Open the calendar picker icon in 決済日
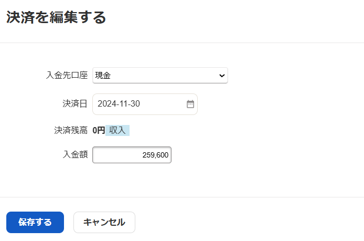The image size is (364, 241). (190, 104)
